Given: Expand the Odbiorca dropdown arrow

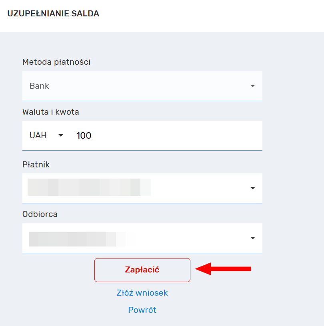Looking at the screenshot, I should (252, 238).
